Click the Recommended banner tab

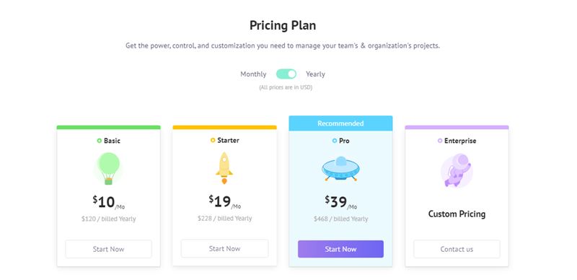click(x=340, y=123)
